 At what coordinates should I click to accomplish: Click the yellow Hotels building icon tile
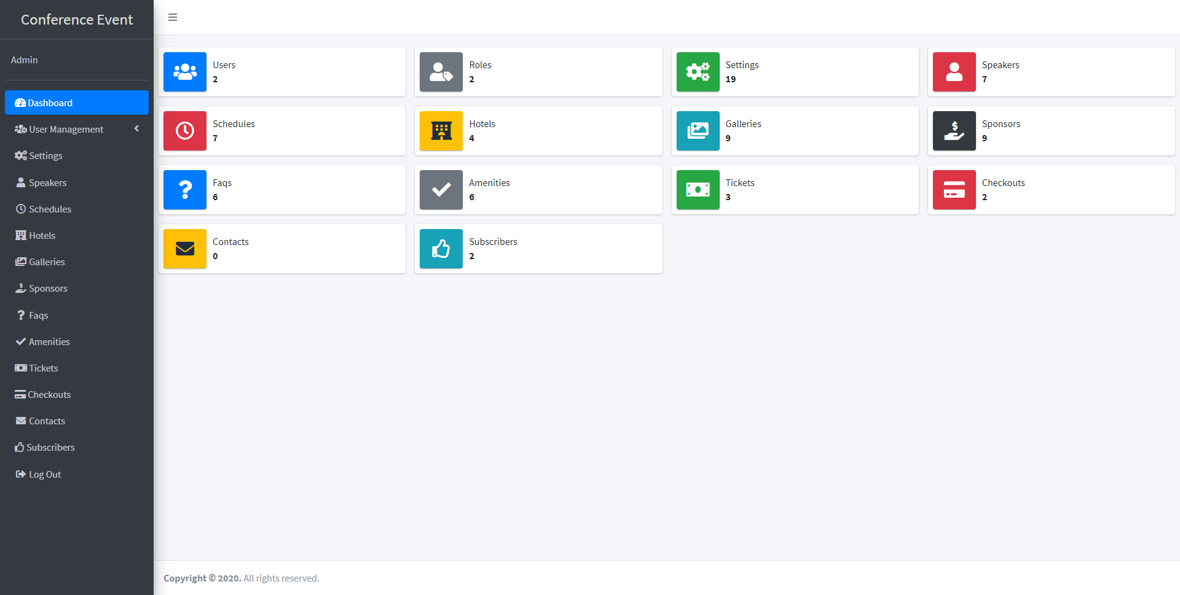441,131
